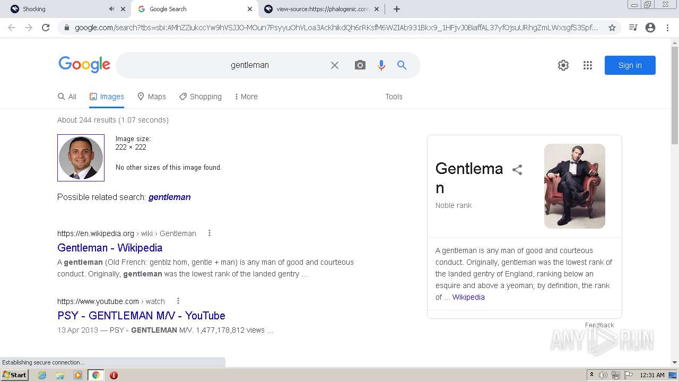Open a new tab with the plus button
The image size is (679, 382).
[x=397, y=9]
